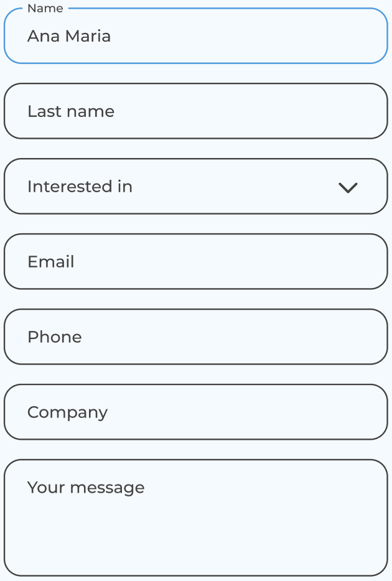Click the 'Your message' placeholder text

tap(86, 488)
